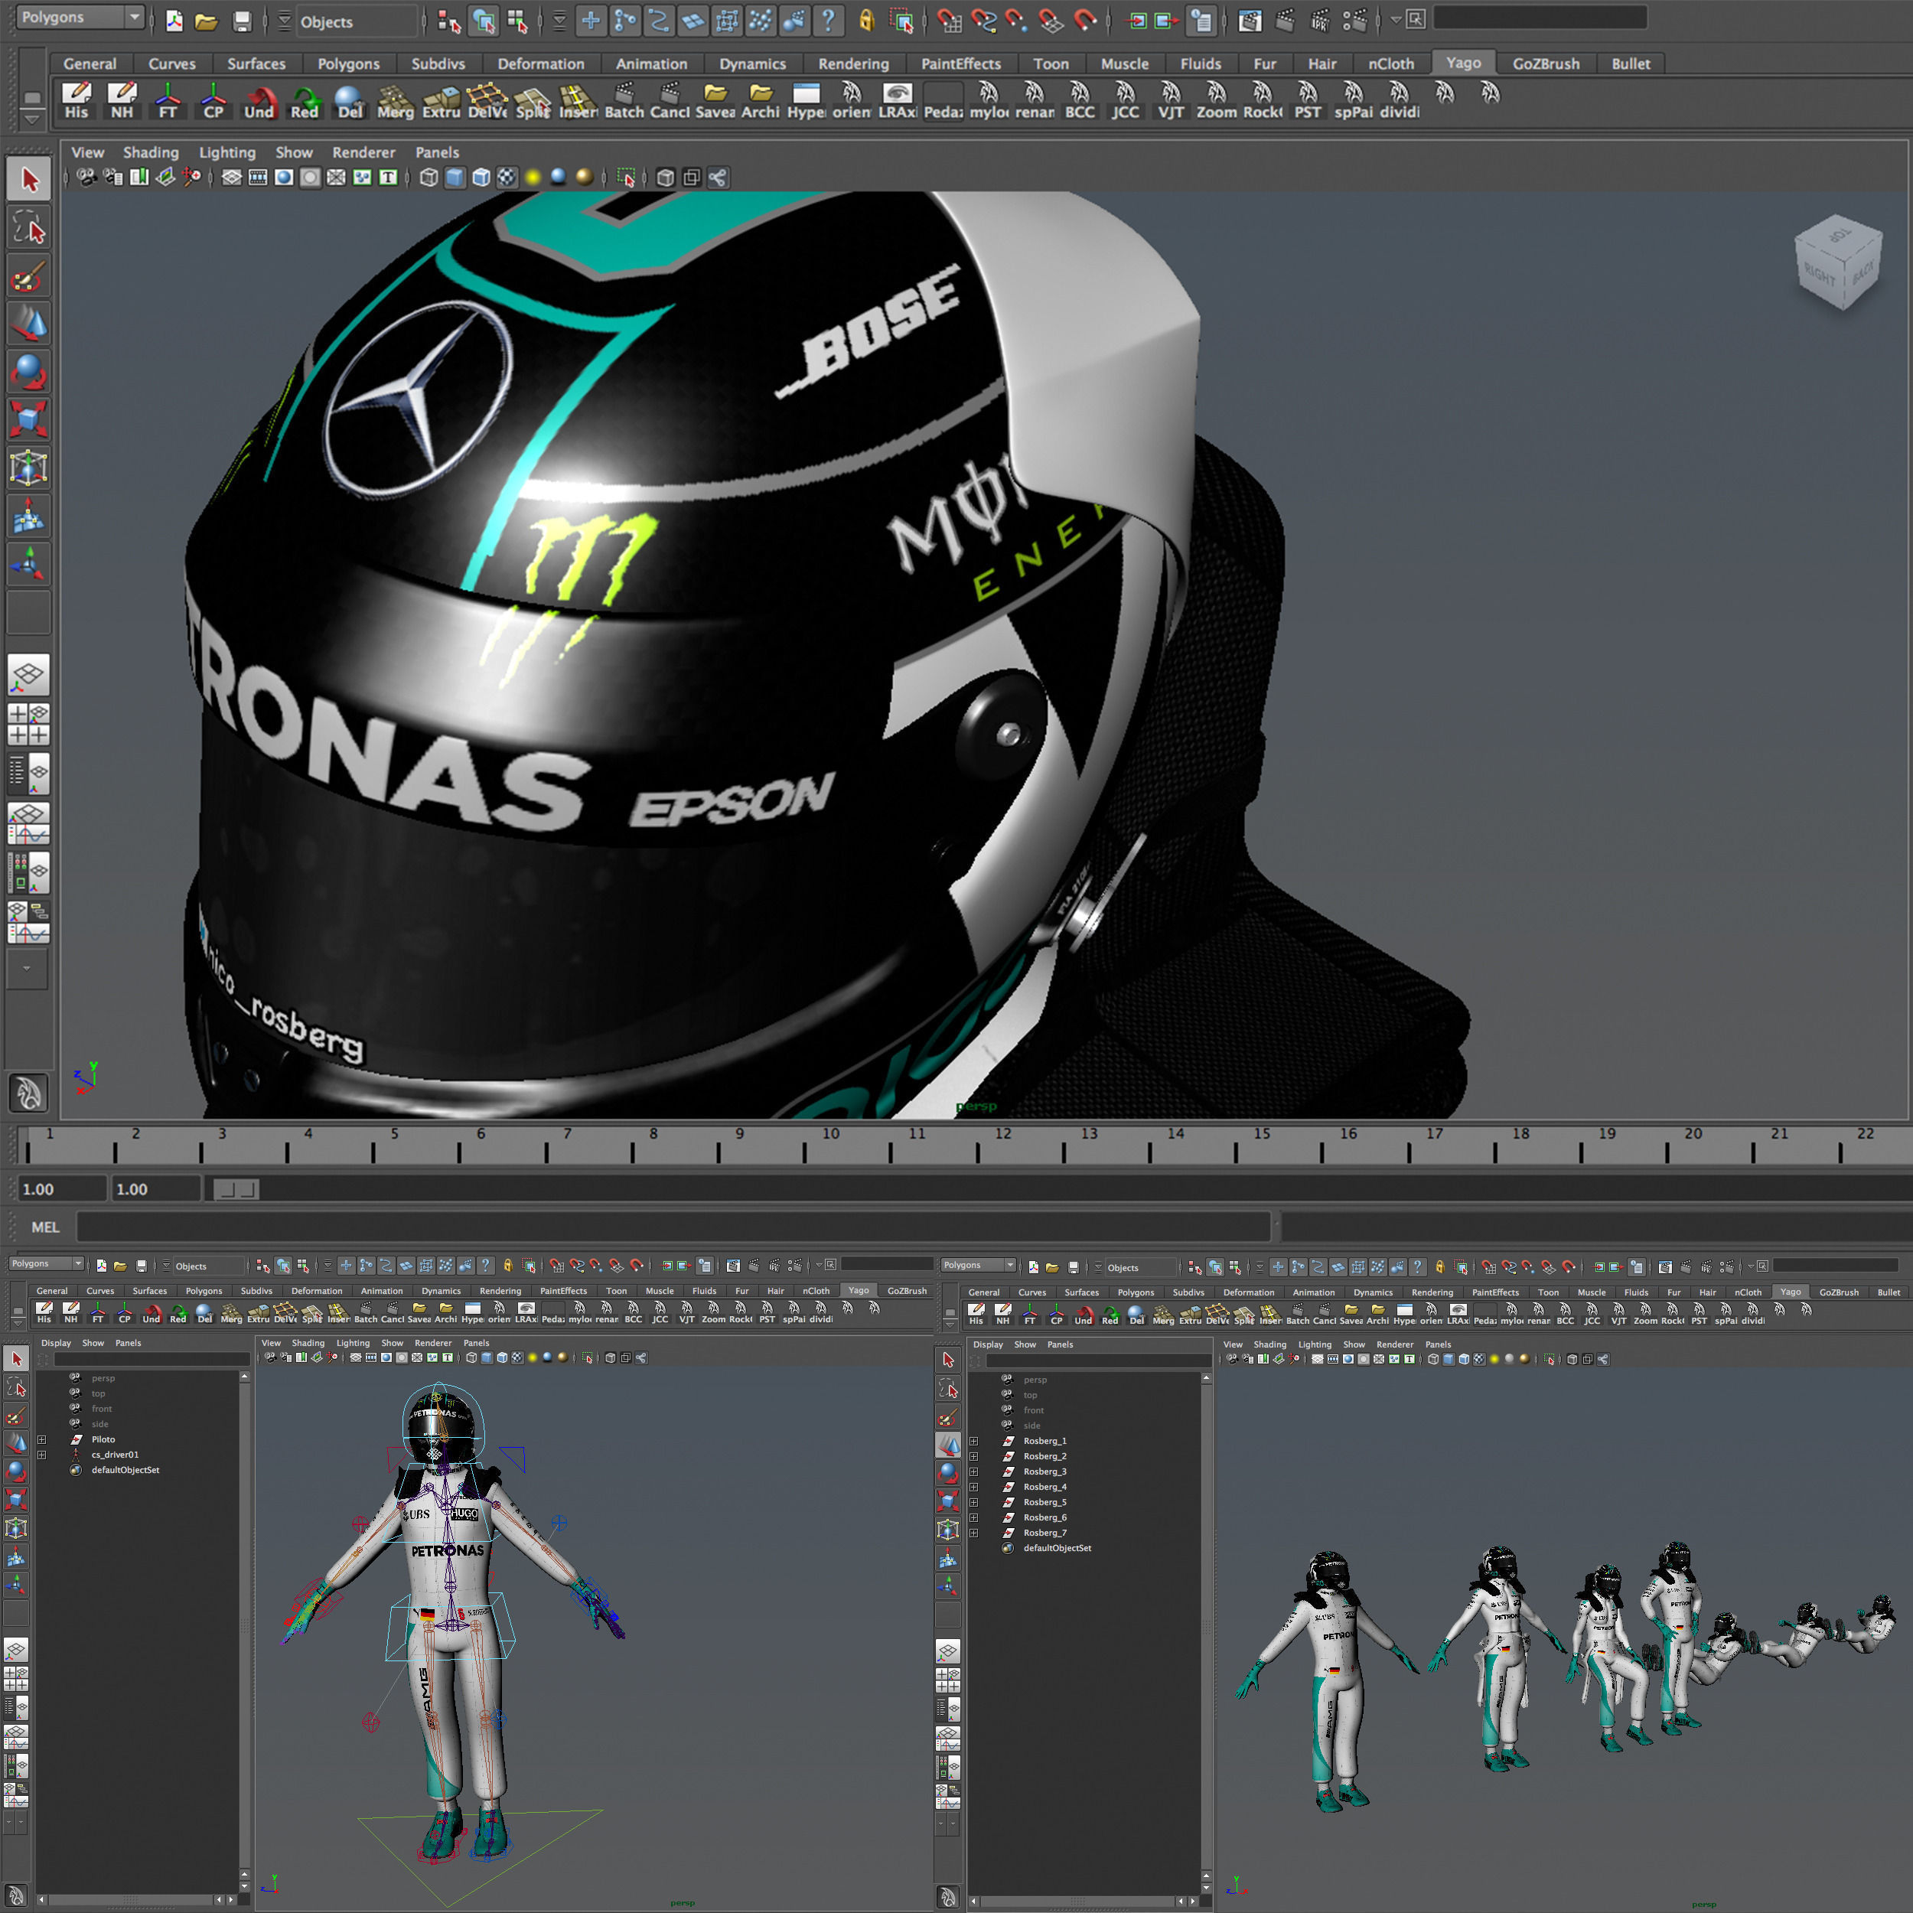Viewport: 1913px width, 1913px height.
Task: Toggle the grid display in the helmet viewport toolbar
Action: tap(232, 178)
